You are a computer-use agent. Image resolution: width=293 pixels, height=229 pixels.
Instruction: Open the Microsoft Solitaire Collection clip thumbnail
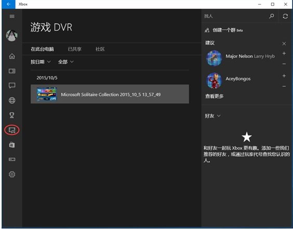coord(47,94)
